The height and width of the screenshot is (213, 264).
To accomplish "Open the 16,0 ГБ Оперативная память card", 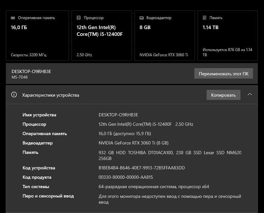I will click(x=37, y=36).
